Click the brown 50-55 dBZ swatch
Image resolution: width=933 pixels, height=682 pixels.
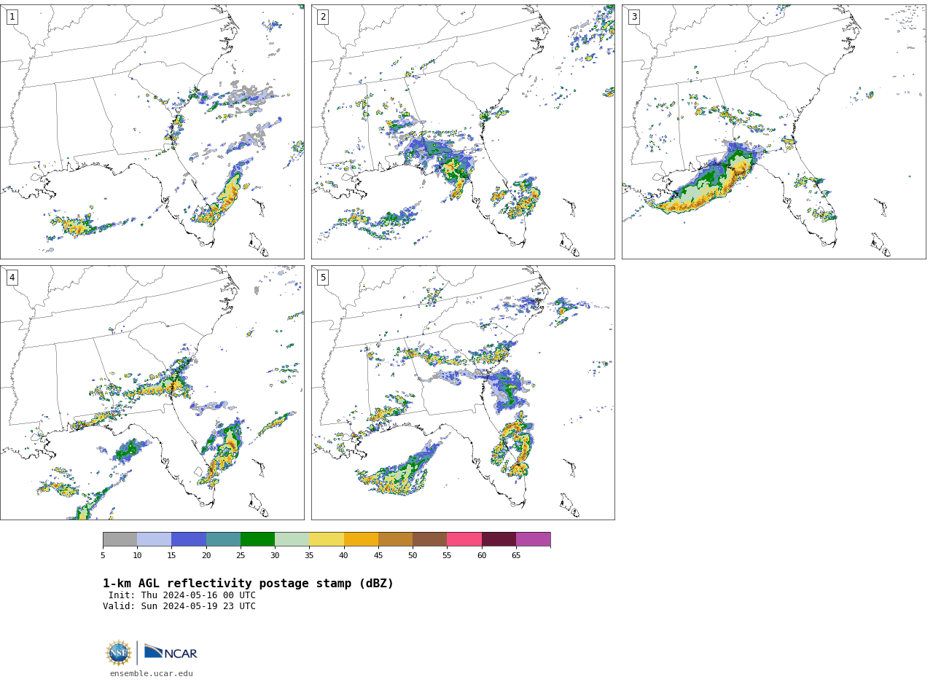430,539
